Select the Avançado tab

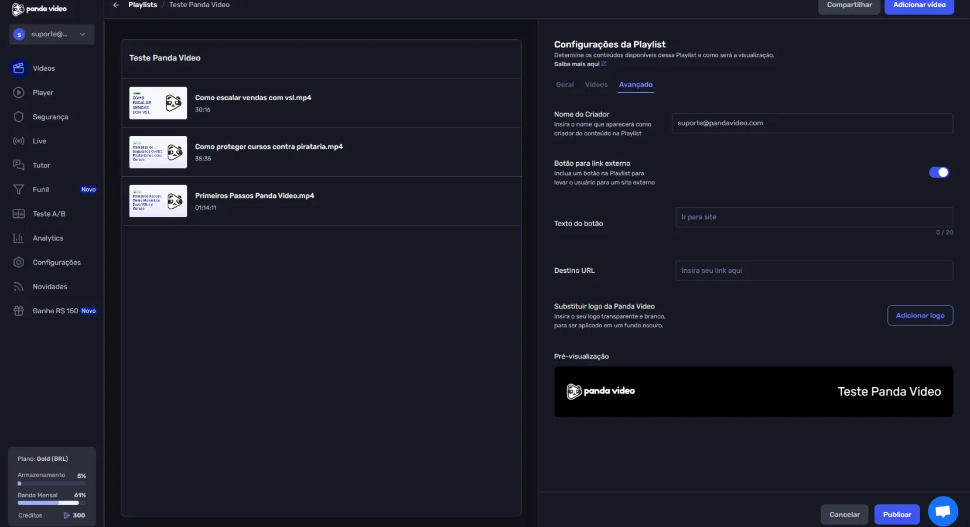tap(636, 85)
